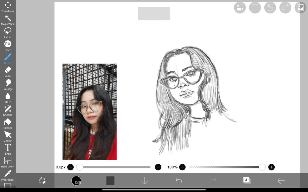
Task: Select the Brush tool
Action: point(8,59)
